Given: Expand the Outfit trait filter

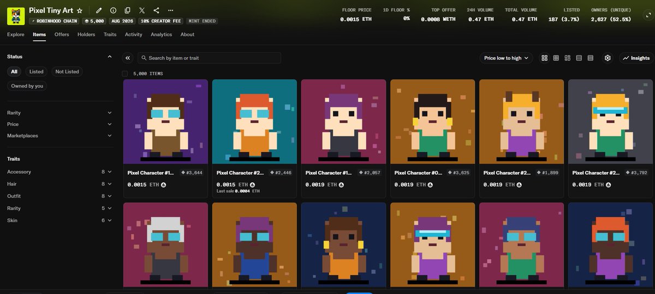Looking at the screenshot, I should pos(59,196).
